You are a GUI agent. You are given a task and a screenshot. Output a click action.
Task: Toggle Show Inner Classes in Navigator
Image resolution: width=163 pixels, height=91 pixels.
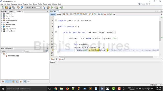click(x=17, y=81)
